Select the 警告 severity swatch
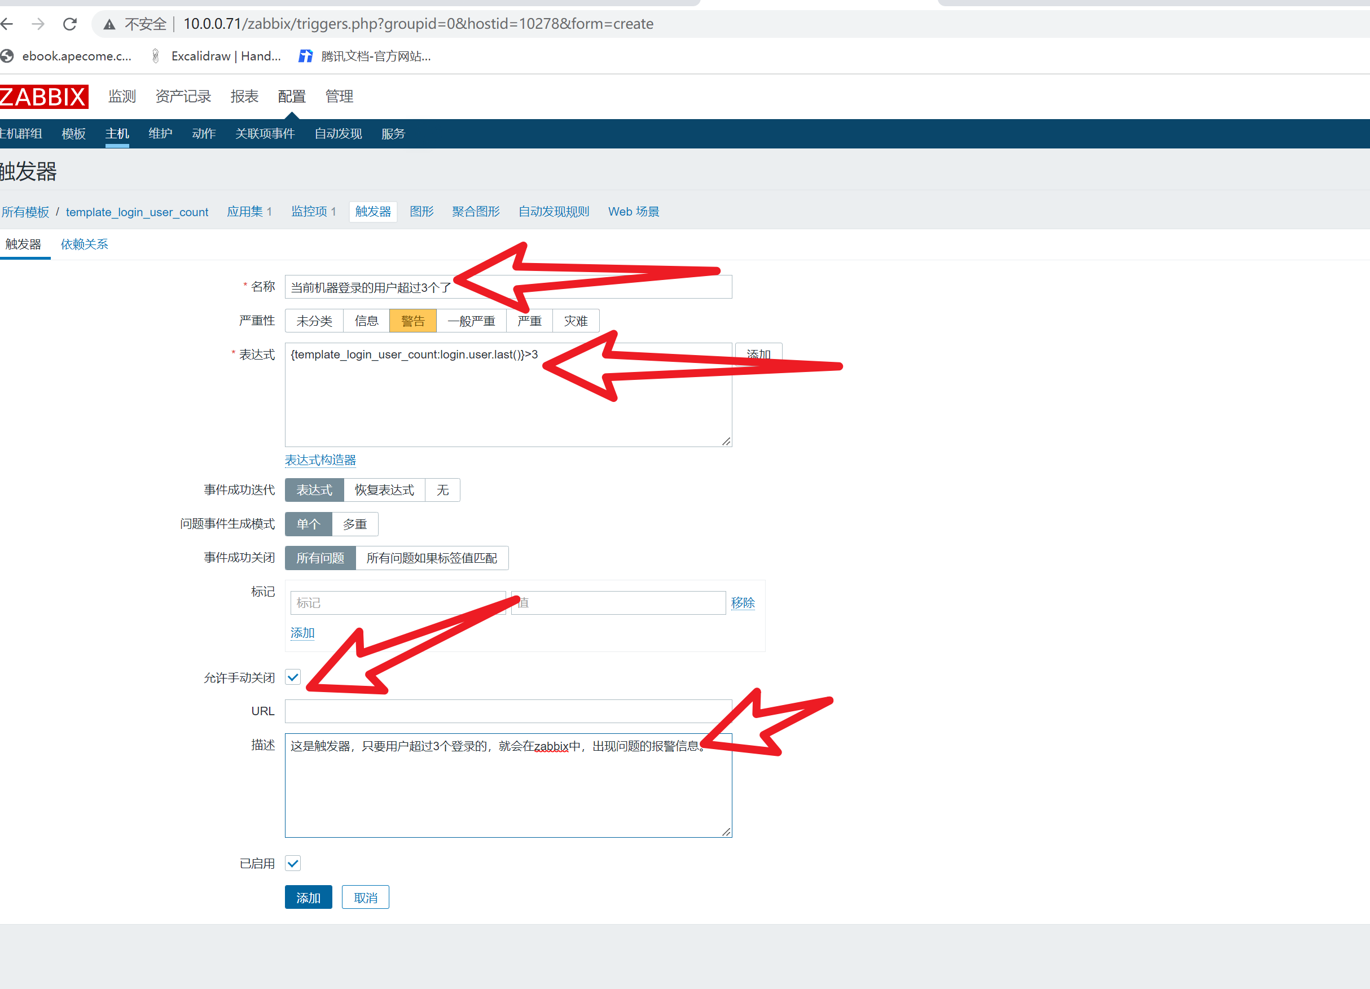This screenshot has width=1370, height=989. pyautogui.click(x=412, y=321)
